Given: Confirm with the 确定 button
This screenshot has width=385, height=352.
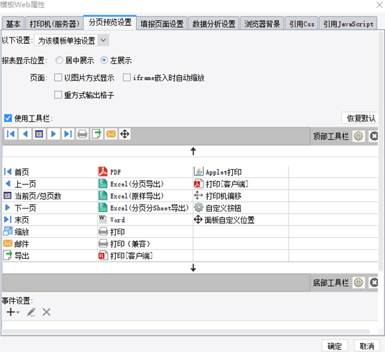Looking at the screenshot, I should [x=335, y=346].
